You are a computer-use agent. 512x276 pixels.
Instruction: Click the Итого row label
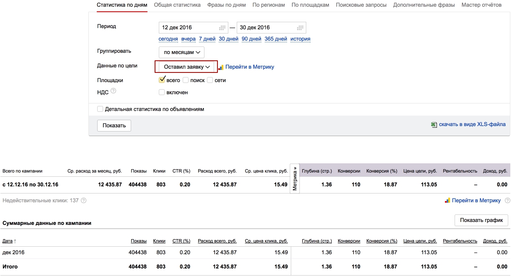[x=10, y=267]
